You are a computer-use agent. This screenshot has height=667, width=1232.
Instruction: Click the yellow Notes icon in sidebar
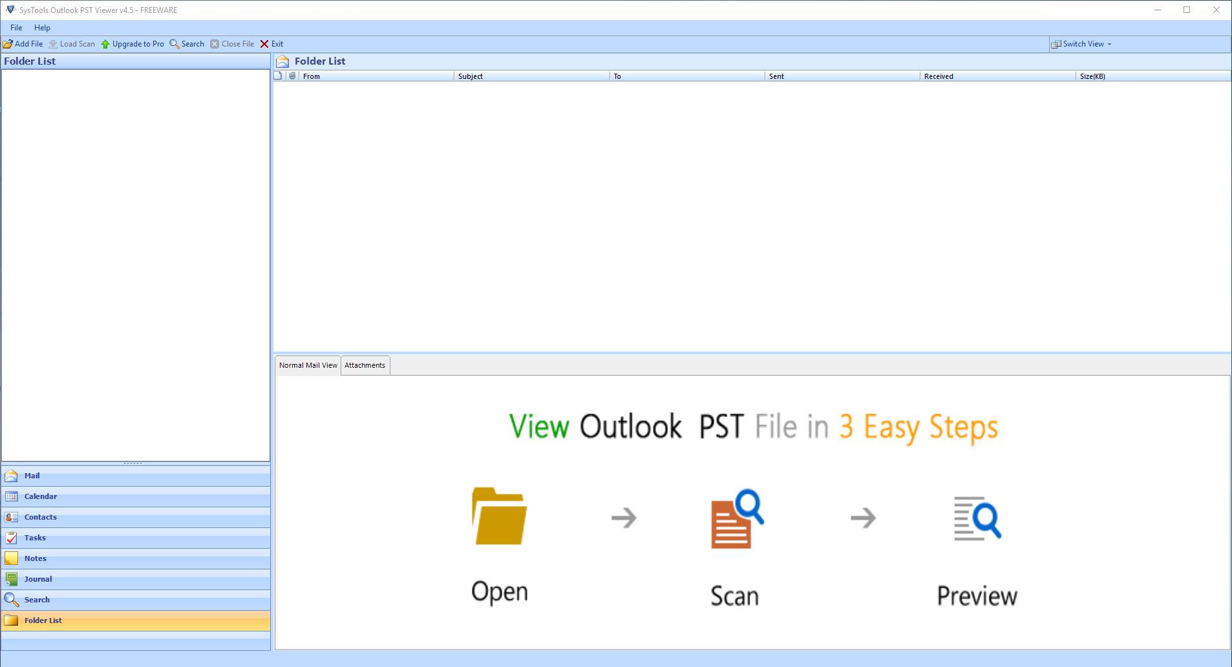coord(11,558)
